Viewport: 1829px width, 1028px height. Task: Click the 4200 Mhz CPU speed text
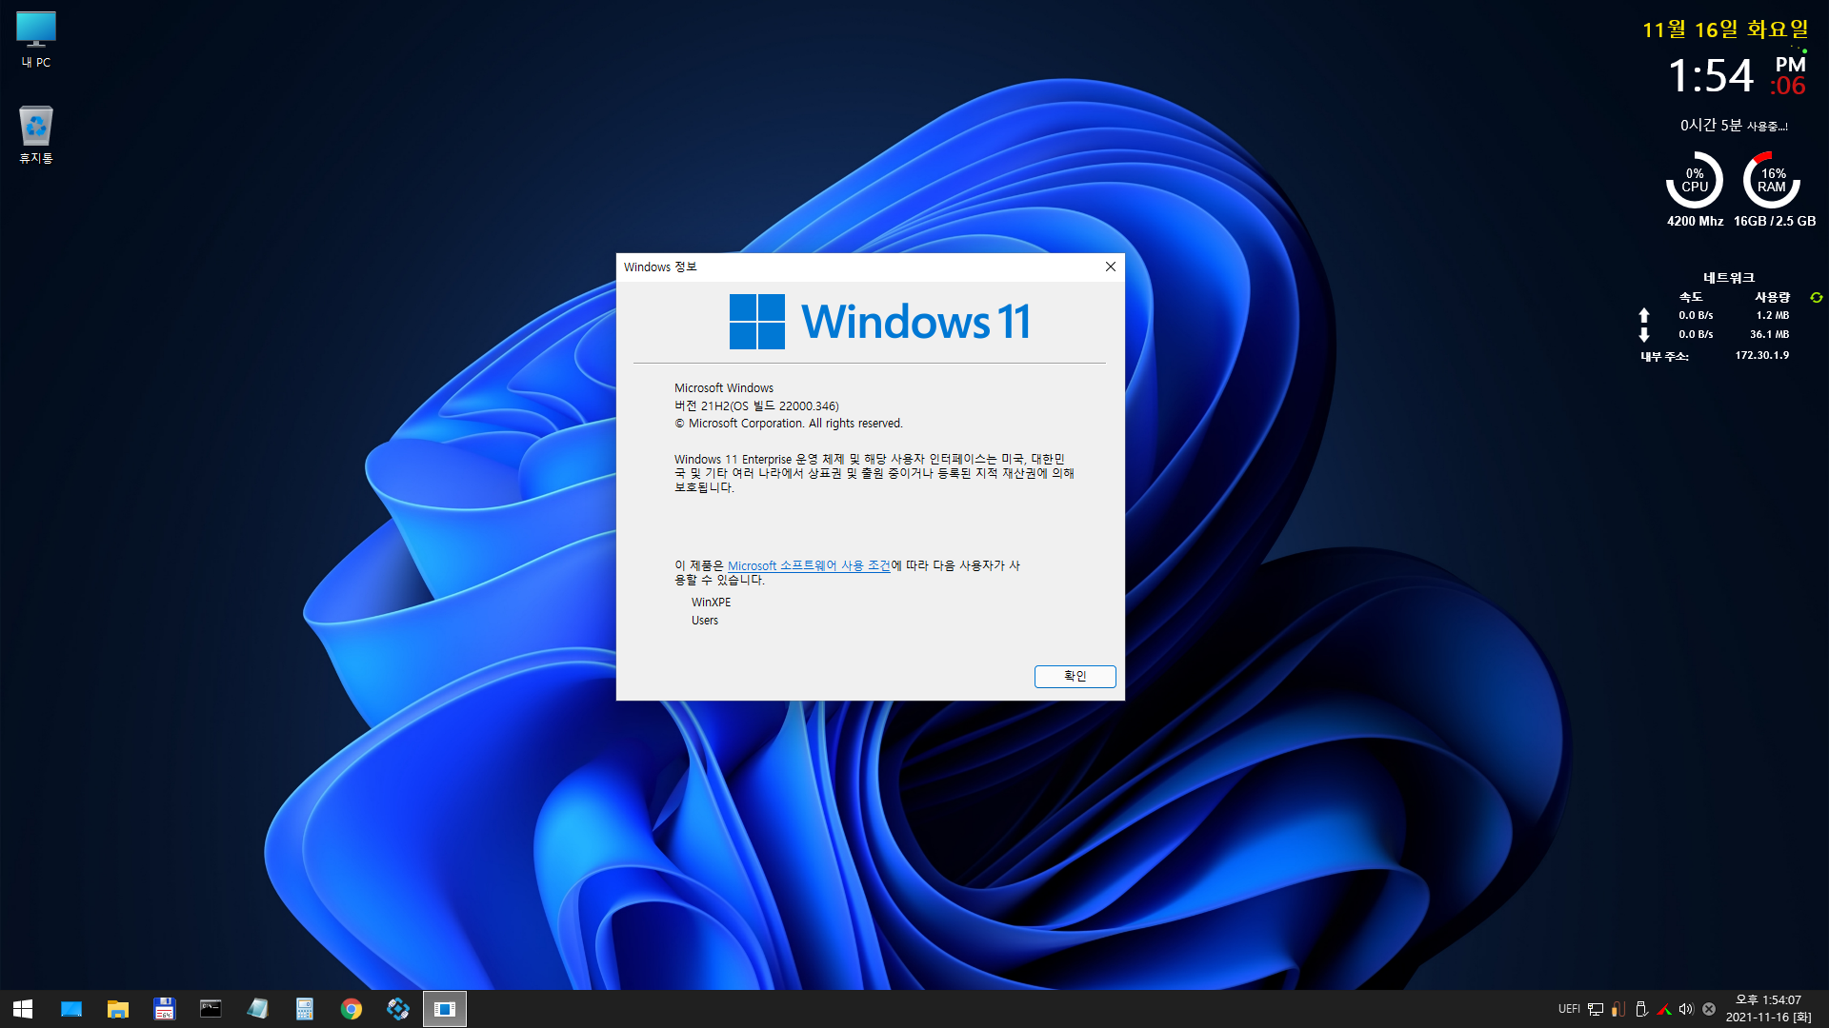pyautogui.click(x=1695, y=221)
